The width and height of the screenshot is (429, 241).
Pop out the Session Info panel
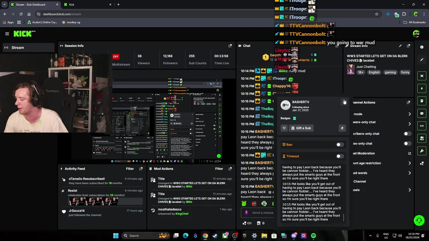(x=230, y=46)
